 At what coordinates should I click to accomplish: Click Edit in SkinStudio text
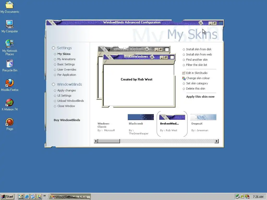pyautogui.click(x=197, y=73)
